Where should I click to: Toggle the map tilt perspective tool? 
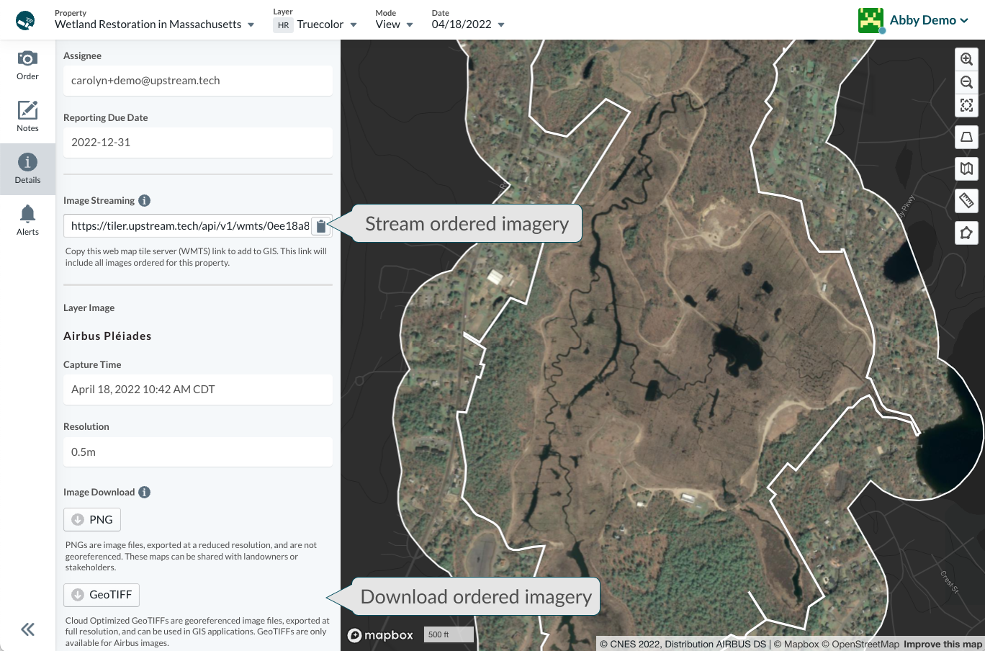[966, 137]
